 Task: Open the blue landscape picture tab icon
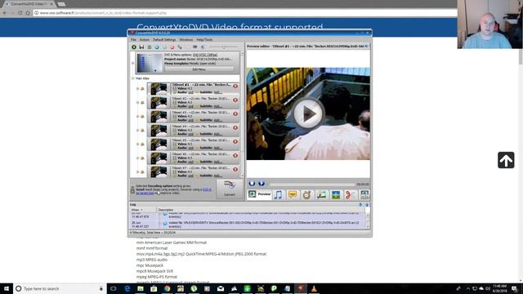click(336, 194)
